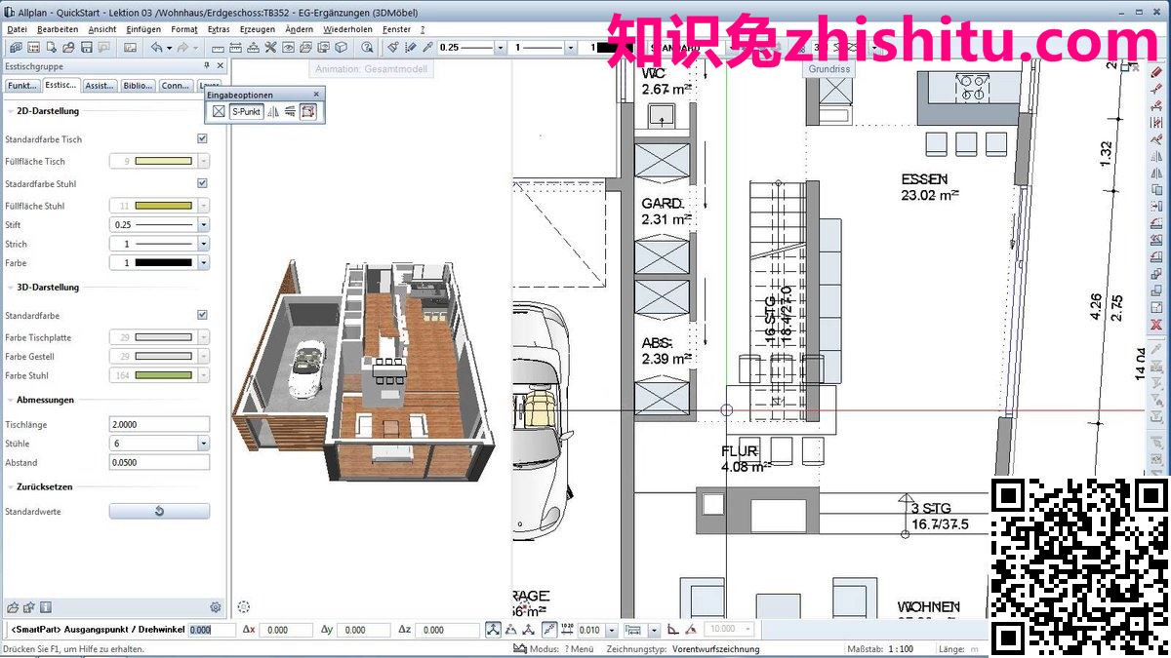Close the Eingabeoptionen panel
The image size is (1171, 658).
(x=316, y=95)
